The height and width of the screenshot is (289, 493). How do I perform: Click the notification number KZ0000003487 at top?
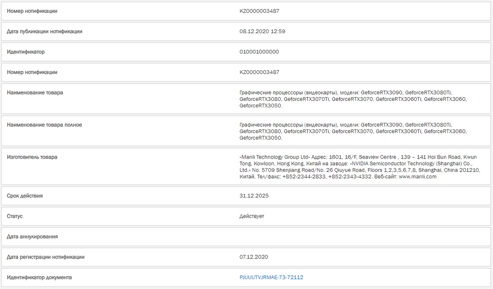click(259, 11)
